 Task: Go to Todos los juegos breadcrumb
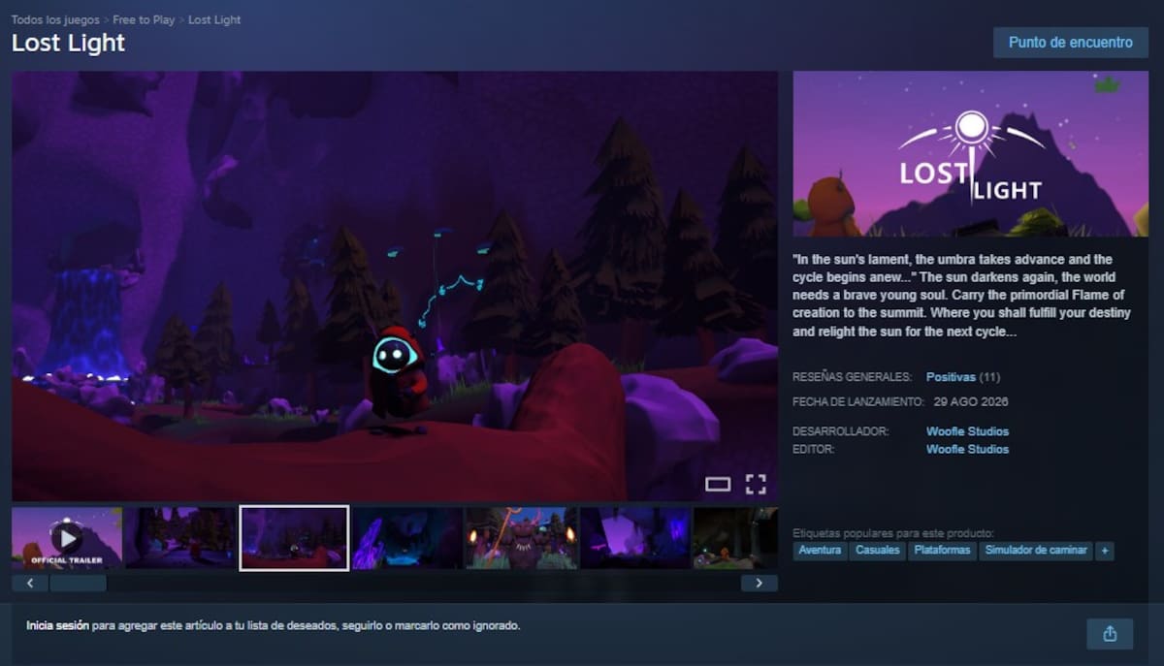tap(55, 19)
